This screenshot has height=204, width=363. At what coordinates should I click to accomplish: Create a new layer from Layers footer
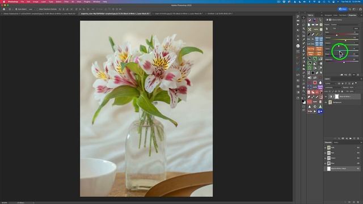[354, 138]
